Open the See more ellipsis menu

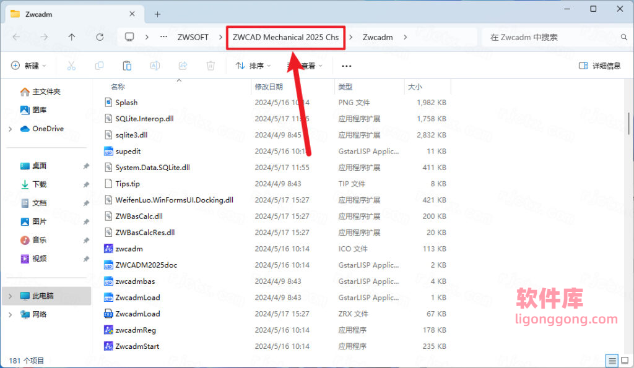point(347,66)
